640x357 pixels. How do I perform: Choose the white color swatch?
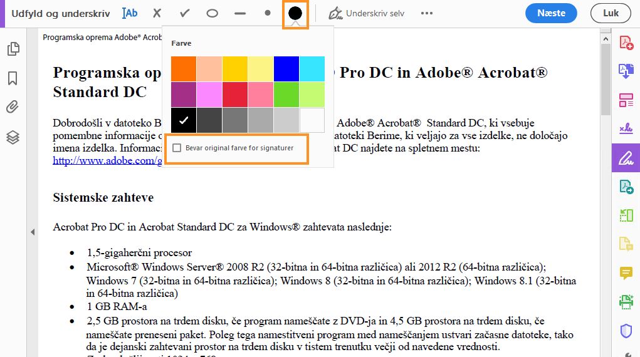tap(312, 120)
